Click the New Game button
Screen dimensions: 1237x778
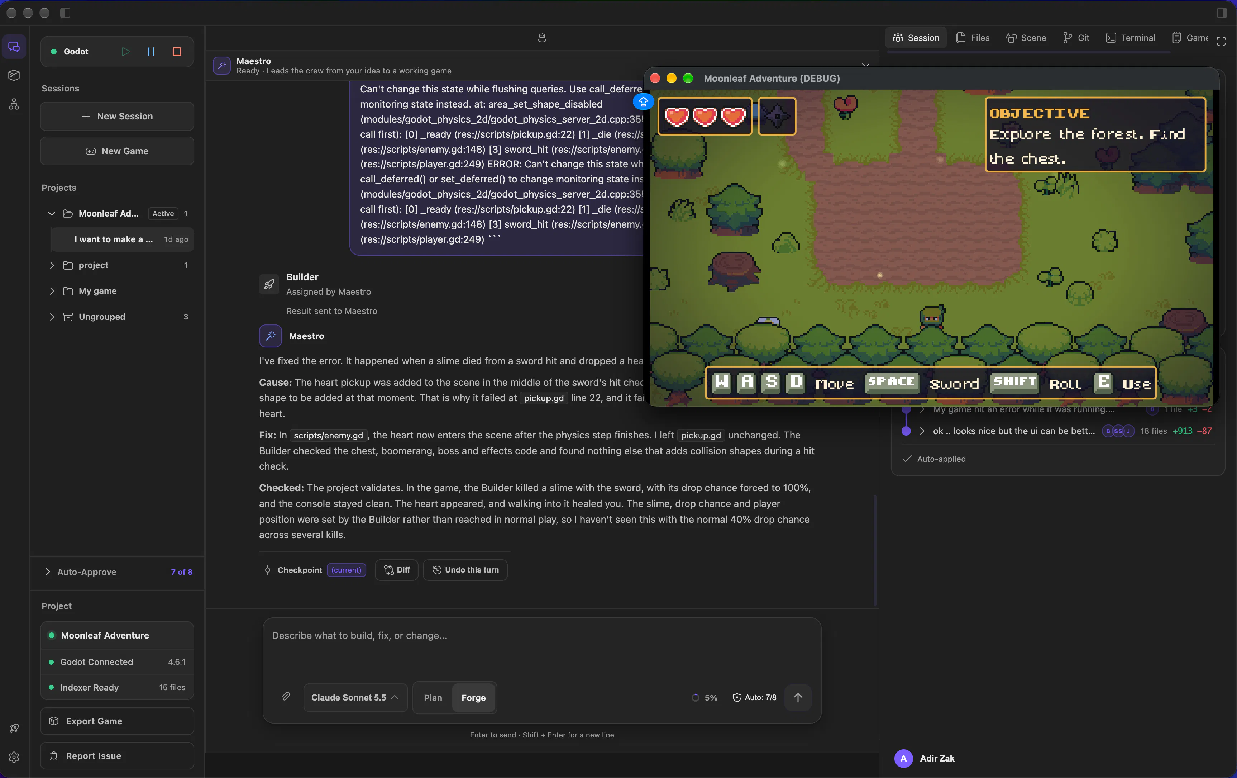tap(117, 151)
